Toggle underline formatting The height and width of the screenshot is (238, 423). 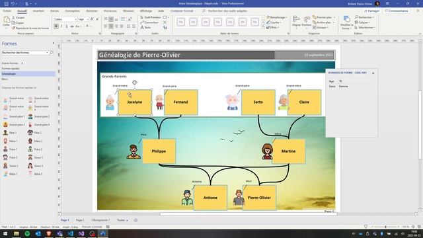66,26
